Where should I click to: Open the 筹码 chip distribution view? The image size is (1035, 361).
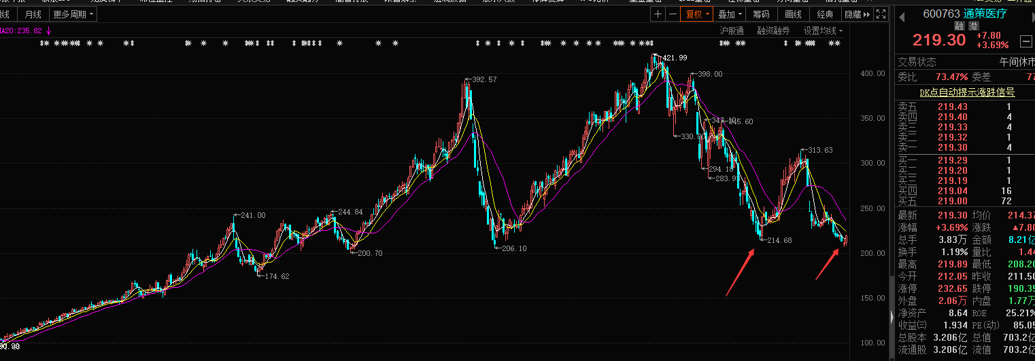pos(761,14)
